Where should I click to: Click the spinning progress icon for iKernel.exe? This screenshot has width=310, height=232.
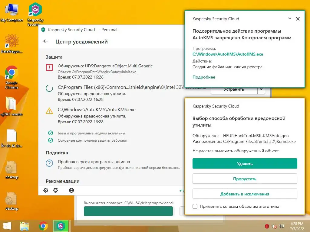[49, 88]
